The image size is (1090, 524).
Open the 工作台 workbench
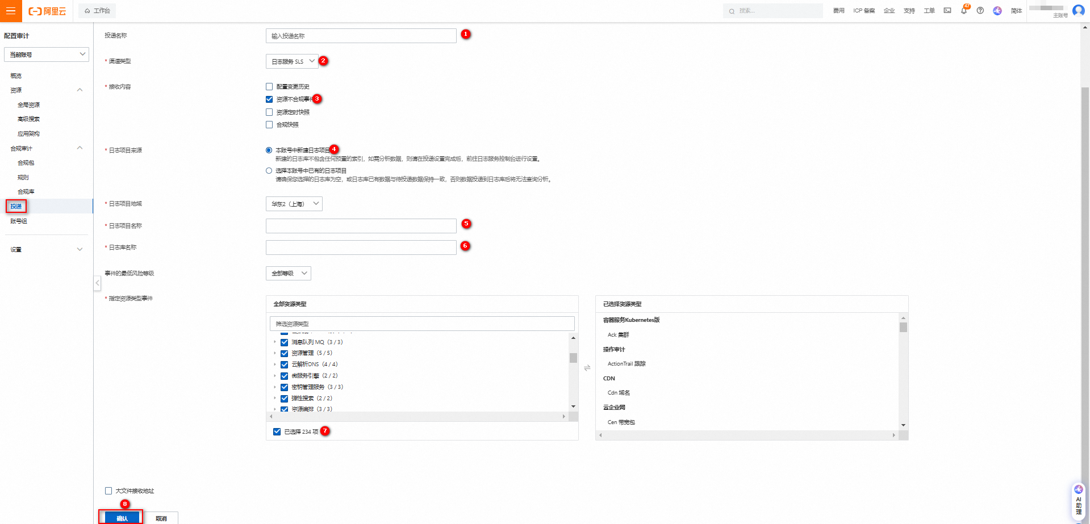pyautogui.click(x=97, y=11)
